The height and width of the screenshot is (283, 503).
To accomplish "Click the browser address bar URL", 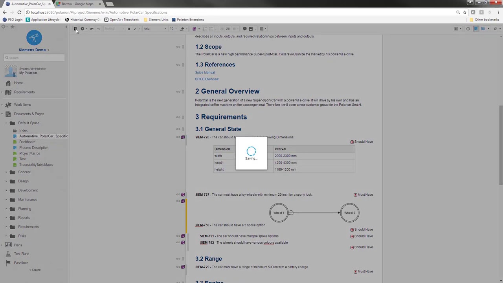I will pyautogui.click(x=99, y=12).
